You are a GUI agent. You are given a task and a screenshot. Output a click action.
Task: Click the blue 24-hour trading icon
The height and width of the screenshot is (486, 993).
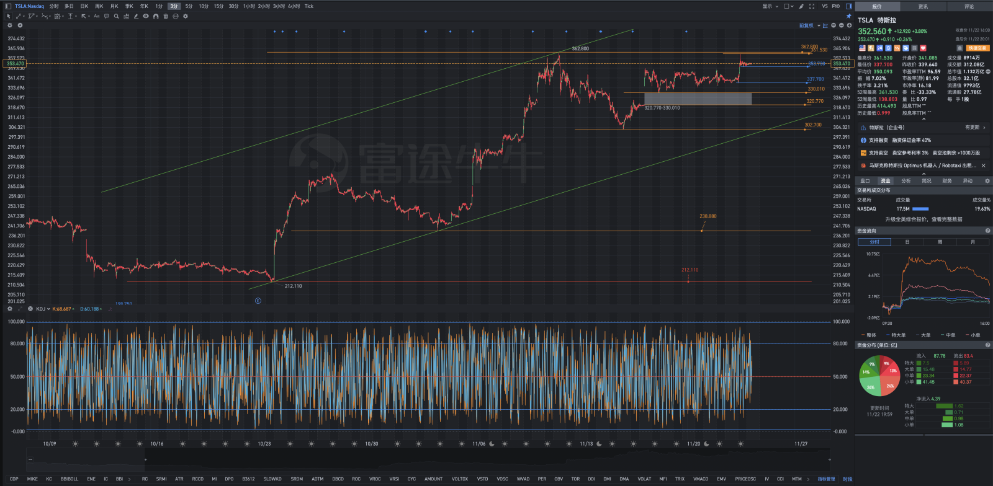click(879, 48)
